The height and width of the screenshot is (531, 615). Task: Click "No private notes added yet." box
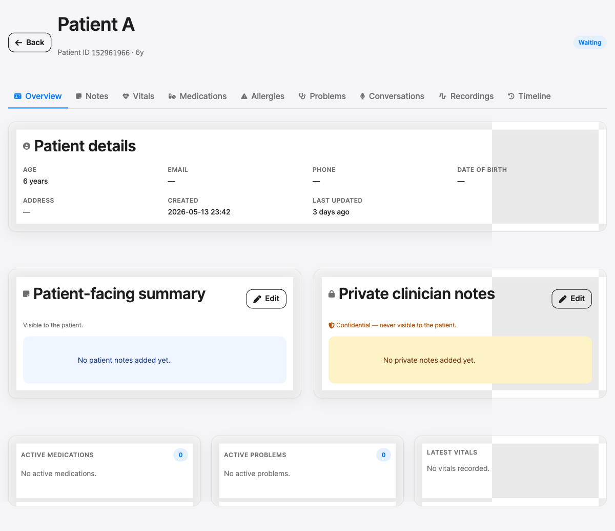(460, 360)
